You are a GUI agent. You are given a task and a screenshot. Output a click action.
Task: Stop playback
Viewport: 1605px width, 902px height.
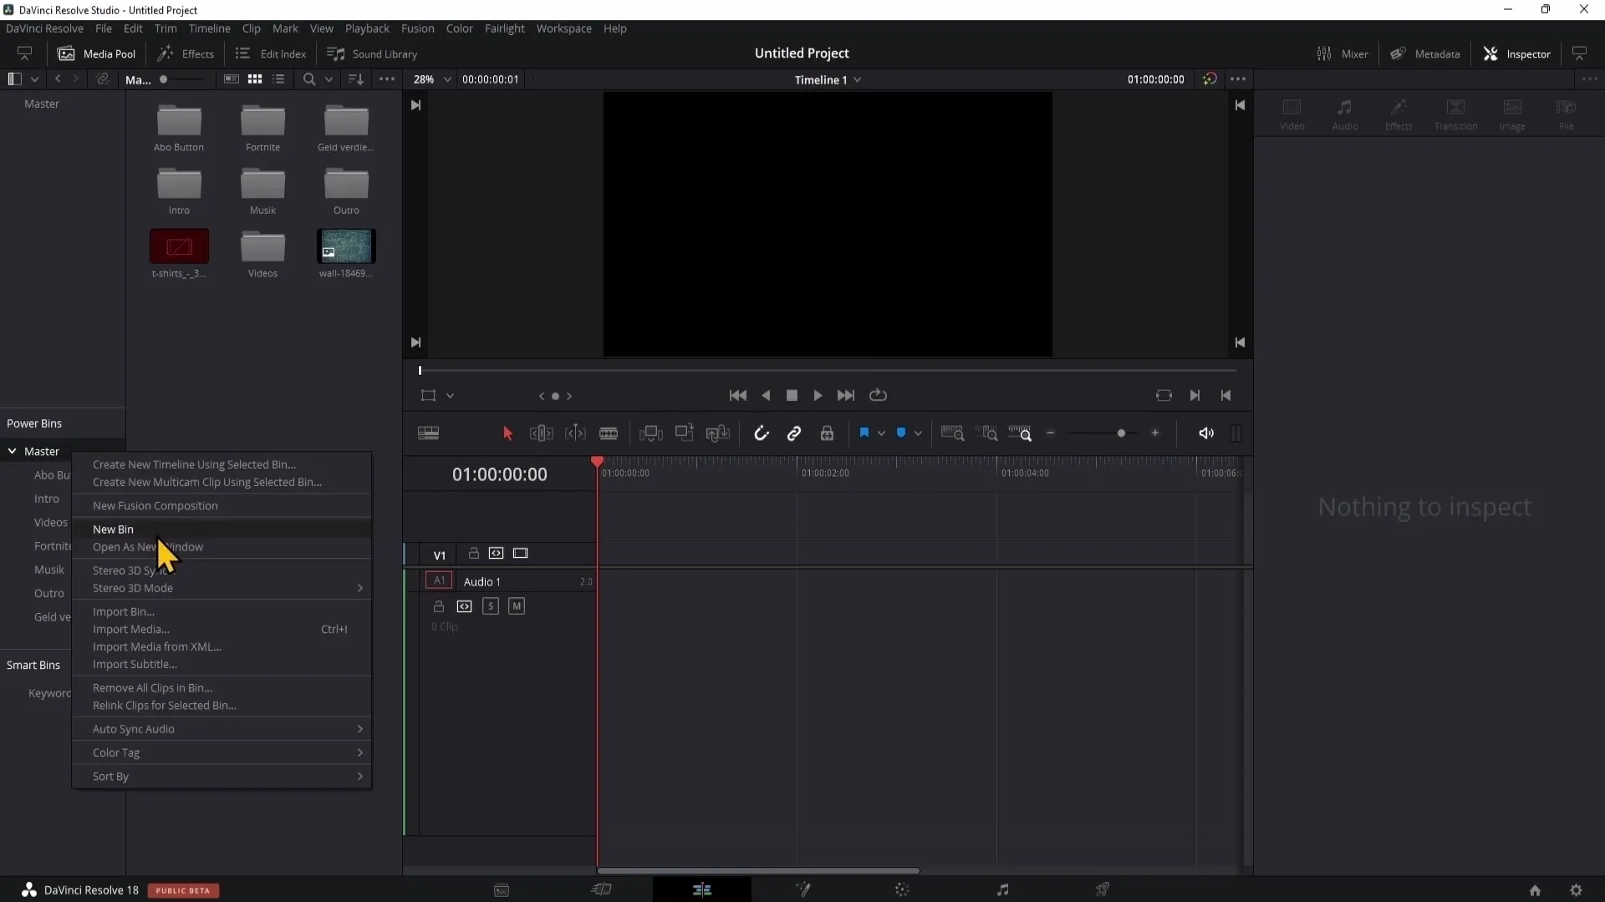pos(792,396)
